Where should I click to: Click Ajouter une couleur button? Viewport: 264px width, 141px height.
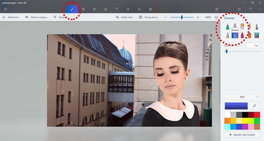242,135
